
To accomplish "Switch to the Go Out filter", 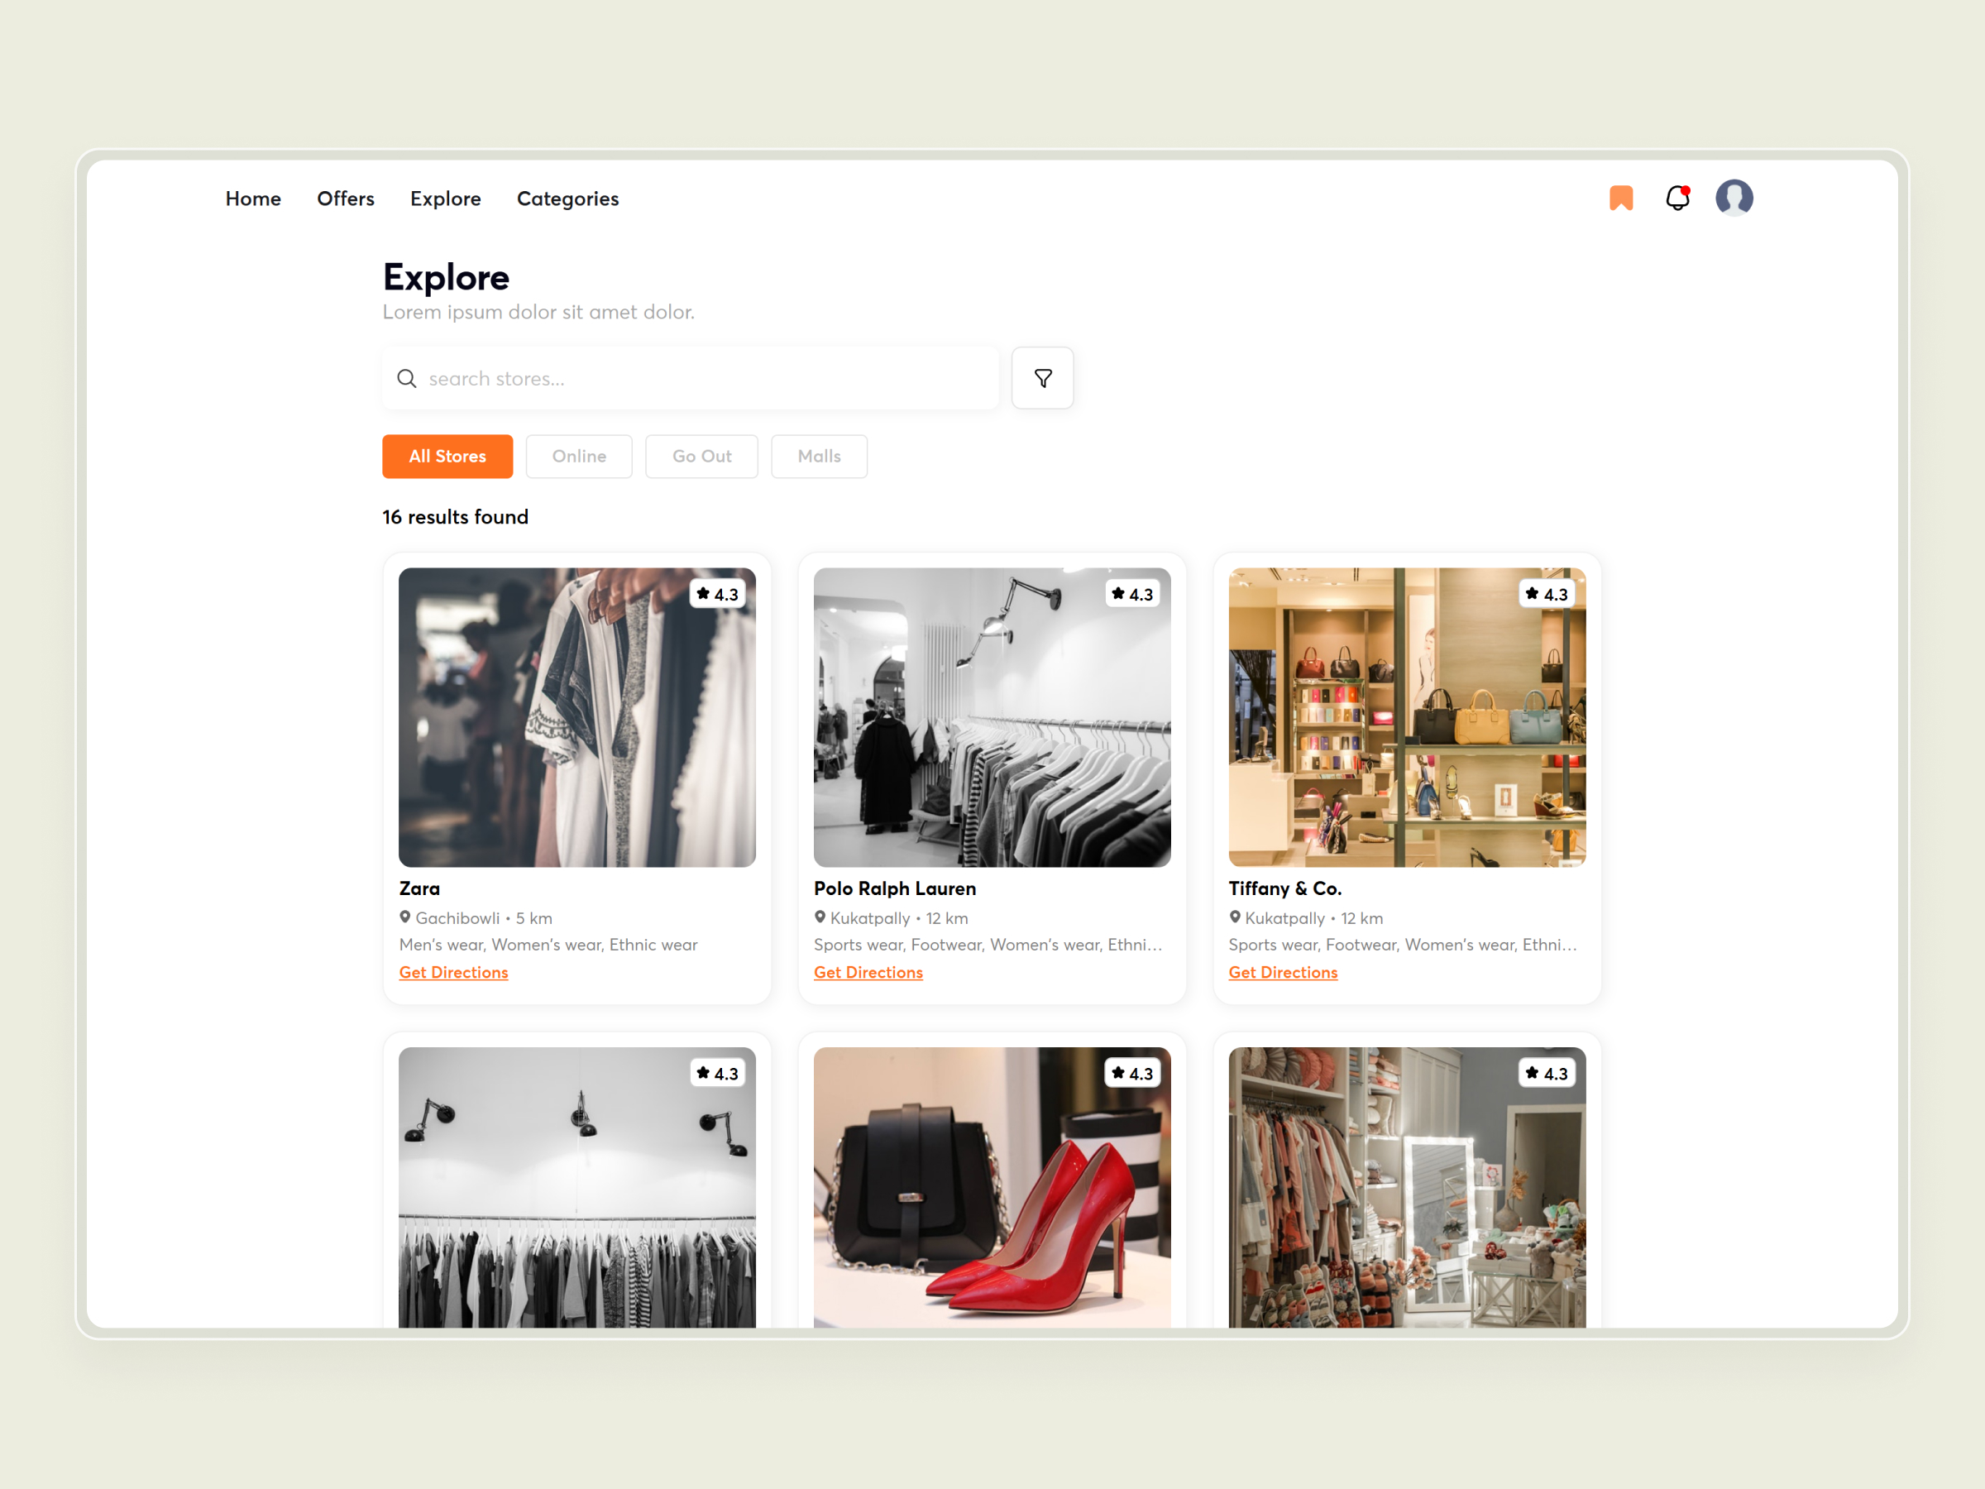I will click(x=701, y=456).
